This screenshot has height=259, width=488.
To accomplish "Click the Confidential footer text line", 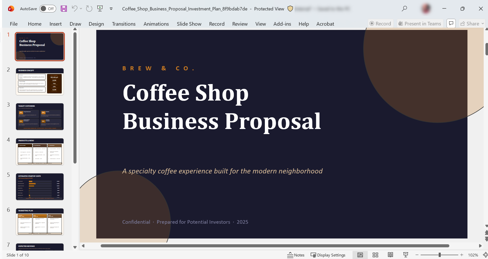I will pos(185,222).
